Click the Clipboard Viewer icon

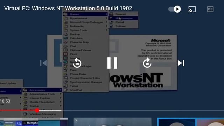point(65,50)
